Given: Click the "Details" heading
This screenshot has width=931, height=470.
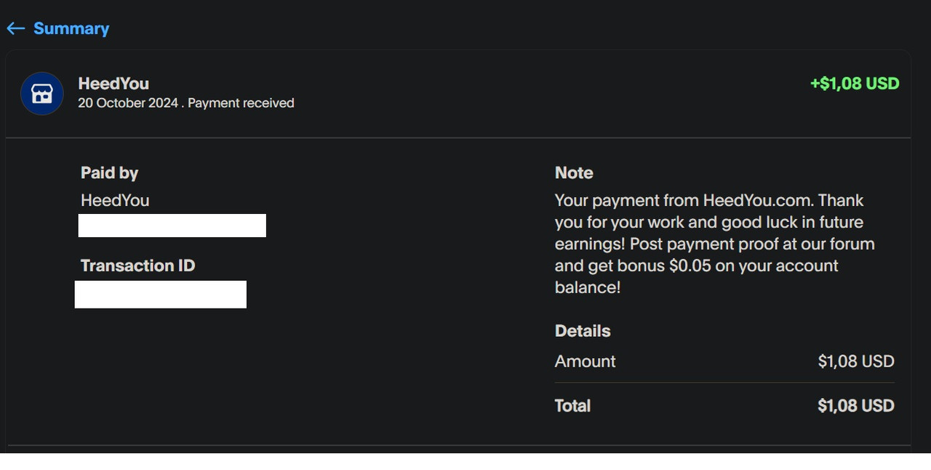Looking at the screenshot, I should click(583, 331).
